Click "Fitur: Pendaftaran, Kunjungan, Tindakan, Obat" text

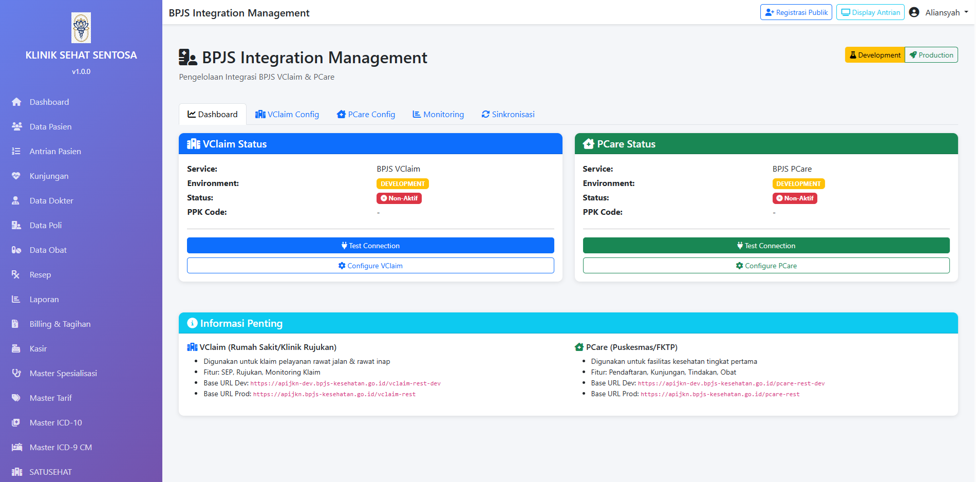pos(664,372)
